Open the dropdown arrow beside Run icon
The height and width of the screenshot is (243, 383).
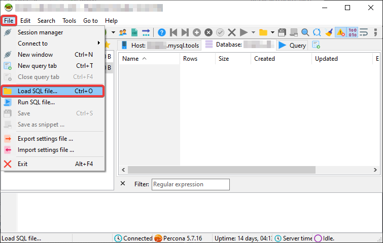(x=253, y=32)
